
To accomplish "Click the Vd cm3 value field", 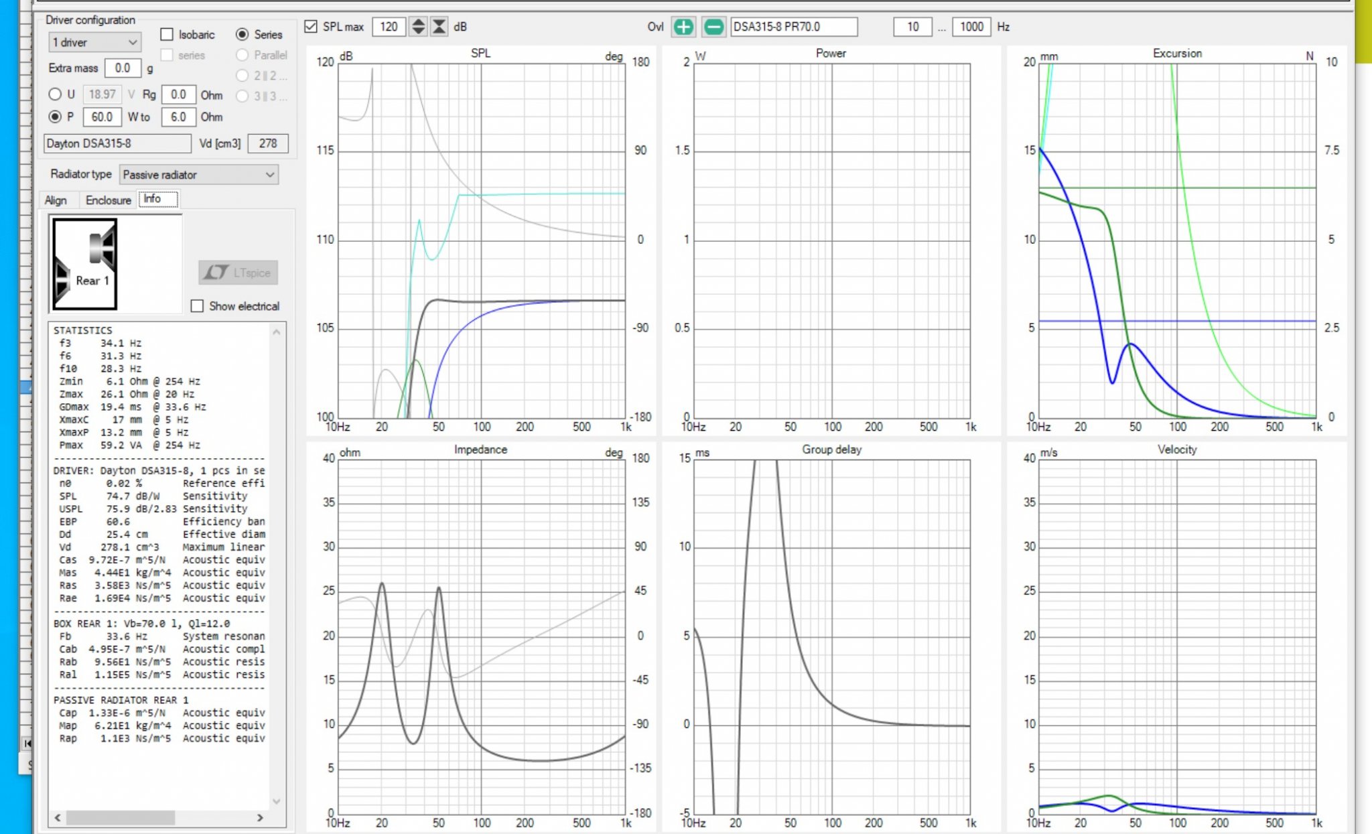I will coord(268,143).
